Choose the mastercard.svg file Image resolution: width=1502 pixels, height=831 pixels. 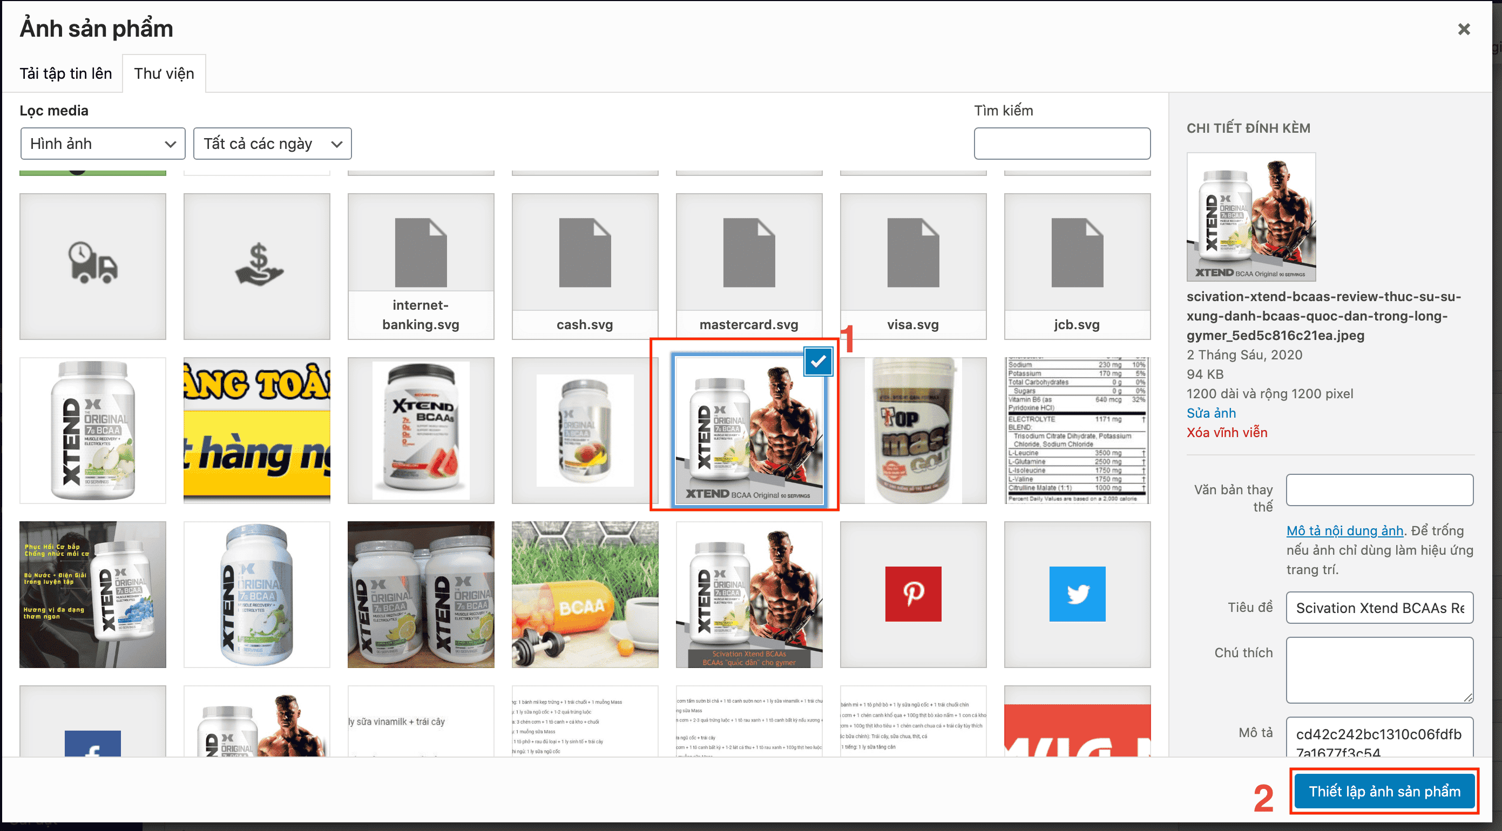coord(749,267)
